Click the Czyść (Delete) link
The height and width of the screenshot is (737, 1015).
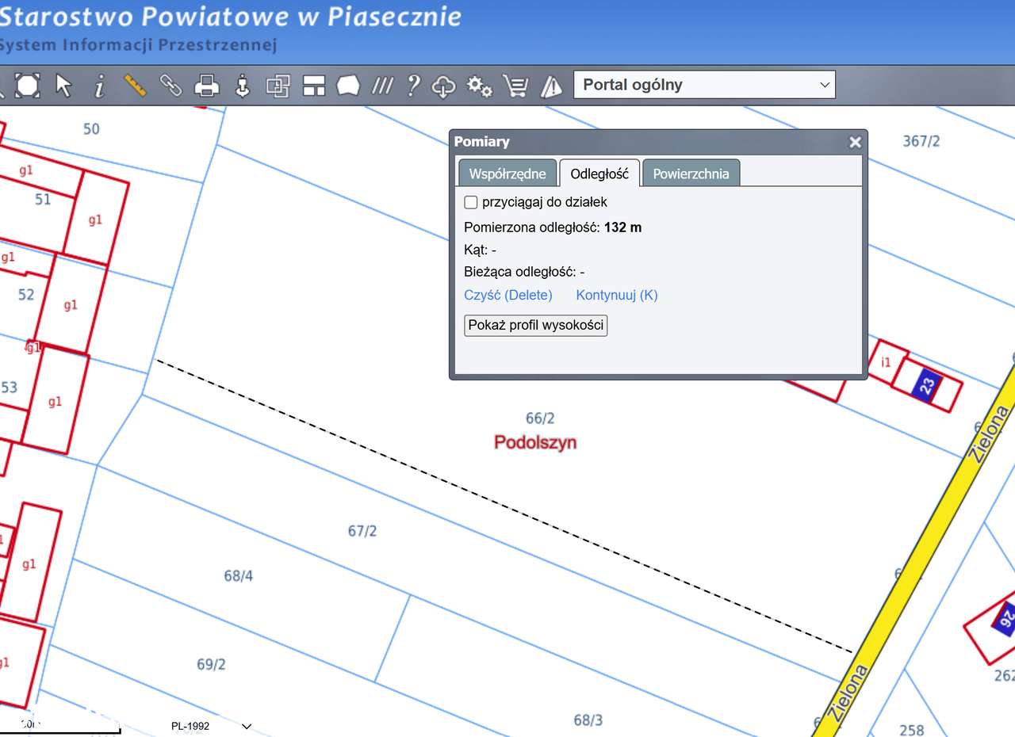point(508,295)
